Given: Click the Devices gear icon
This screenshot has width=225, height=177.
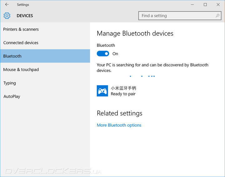Looking at the screenshot, I should tap(7, 16).
